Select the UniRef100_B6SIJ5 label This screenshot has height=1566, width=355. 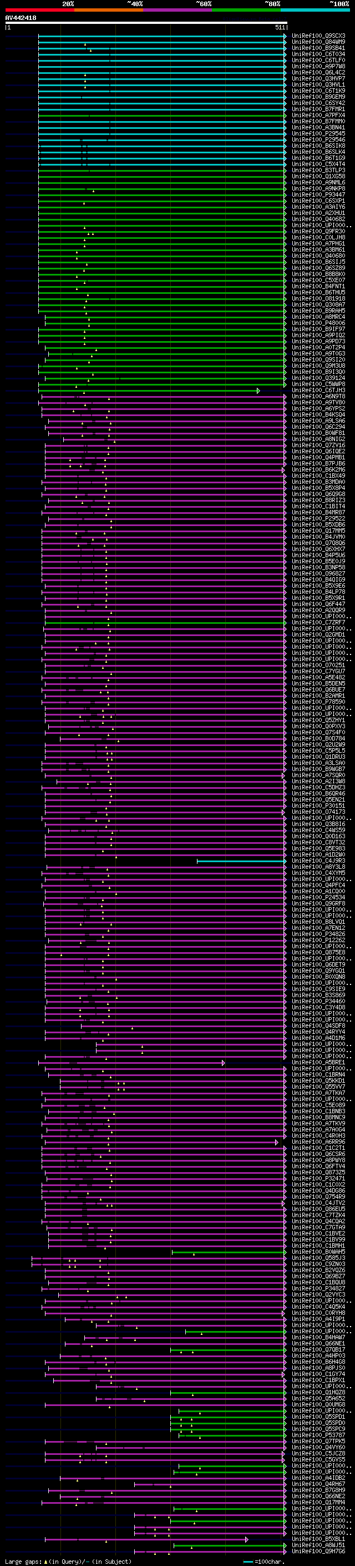click(x=318, y=262)
